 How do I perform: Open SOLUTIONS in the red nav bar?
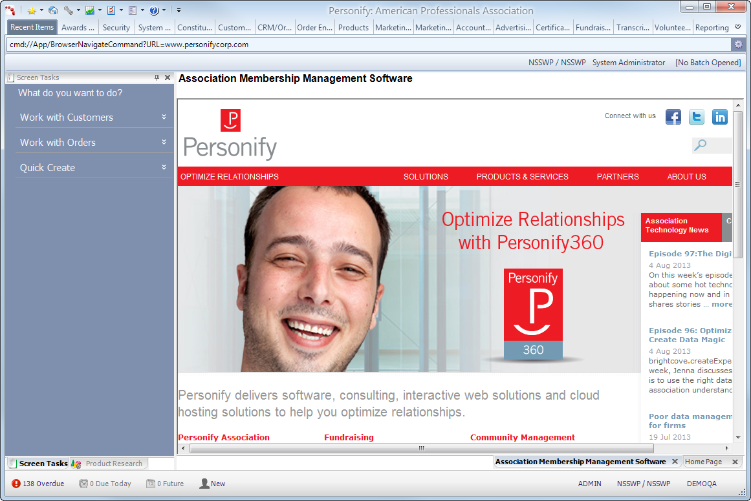426,176
